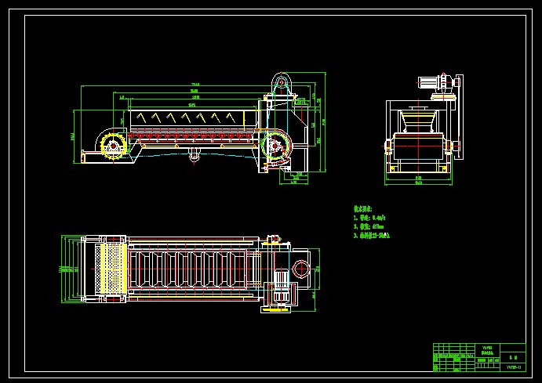Select the revision table at title block left
Image resolution: width=542 pixels, height=383 pixels.
(x=450, y=357)
